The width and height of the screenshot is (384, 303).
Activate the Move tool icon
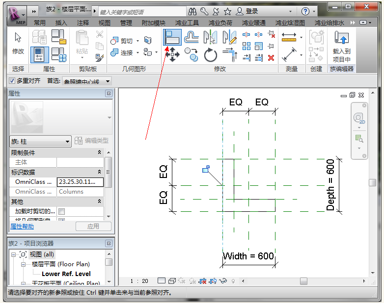172,55
